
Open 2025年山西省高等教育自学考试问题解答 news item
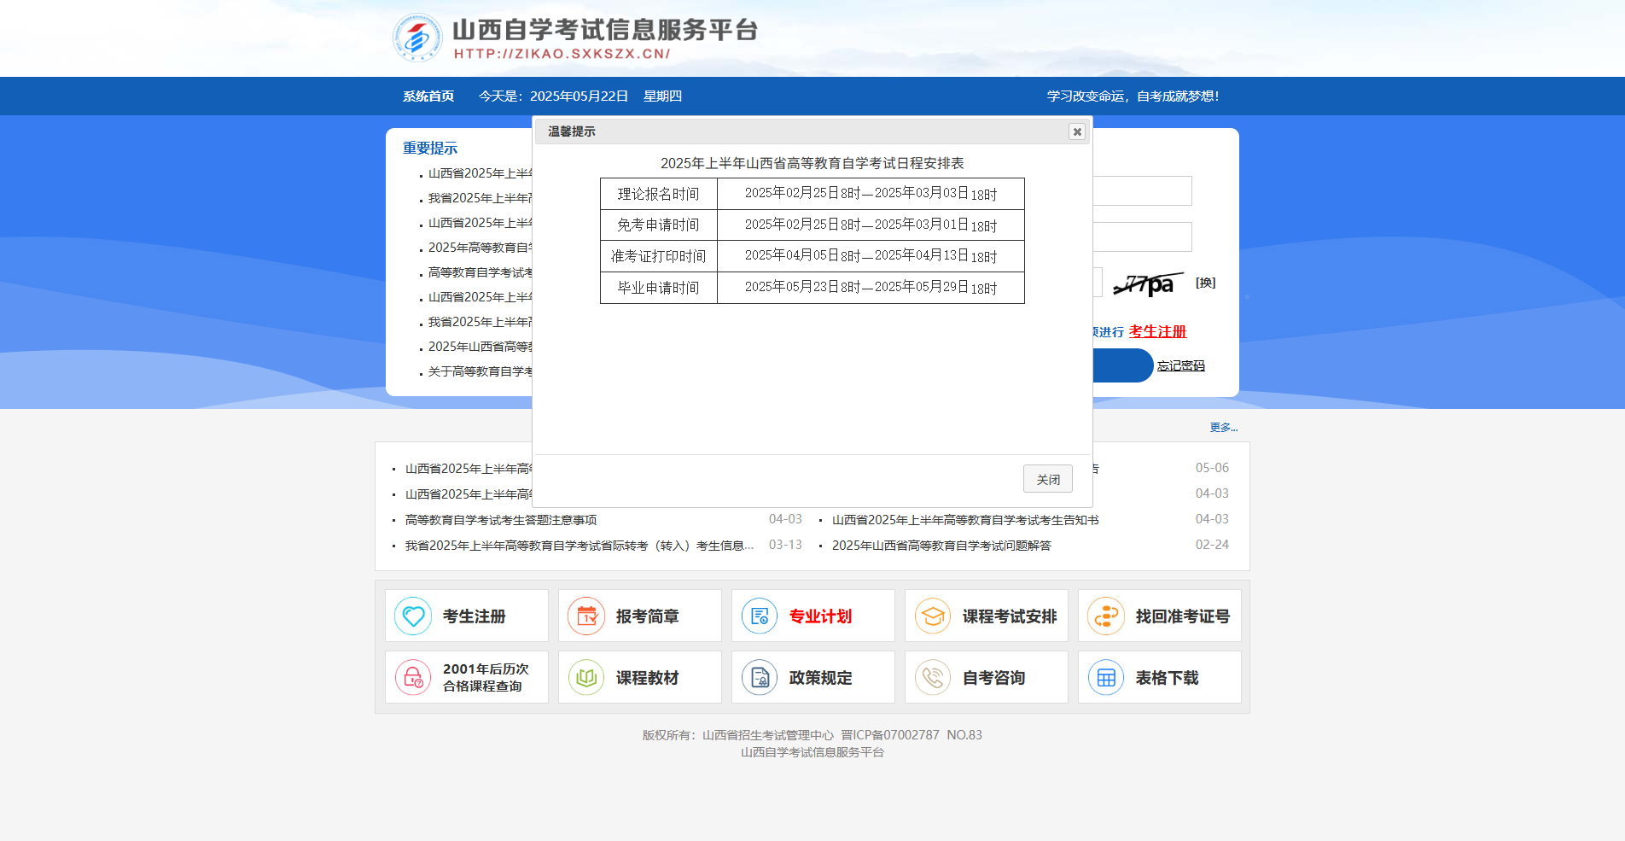pos(941,545)
